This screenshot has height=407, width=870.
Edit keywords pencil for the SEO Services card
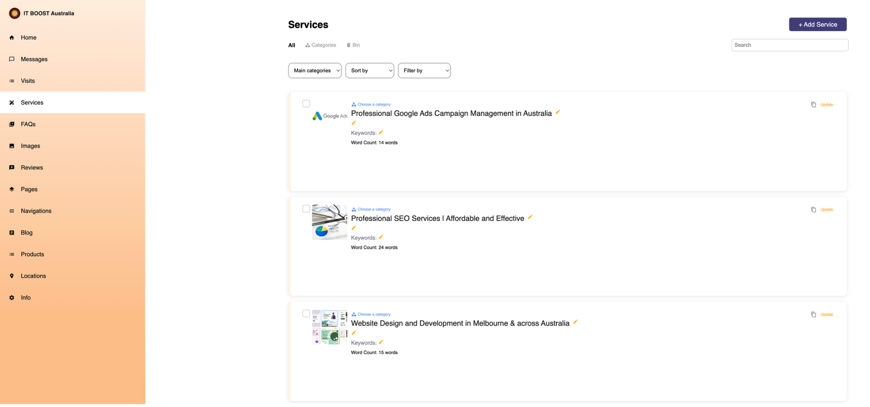pos(381,237)
